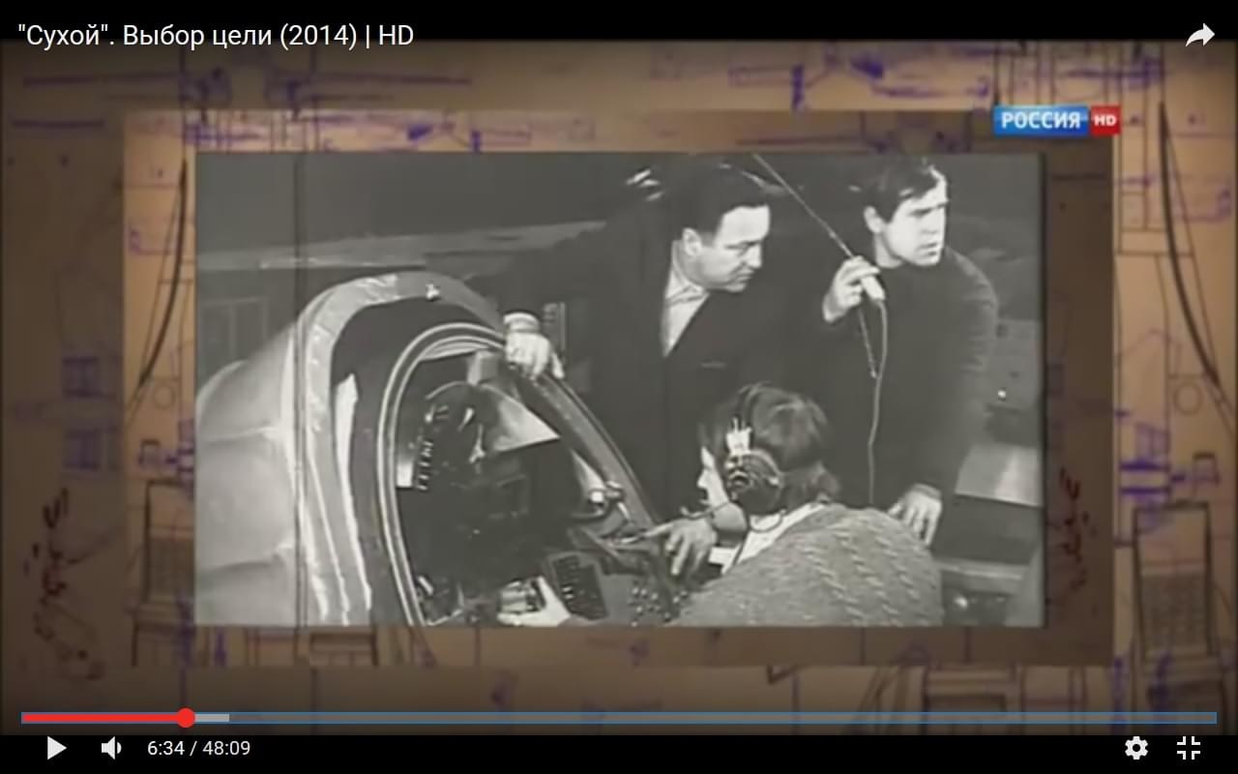Seek to three-quarters along the progress bar
Screen dimensions: 1238x774
(917, 718)
